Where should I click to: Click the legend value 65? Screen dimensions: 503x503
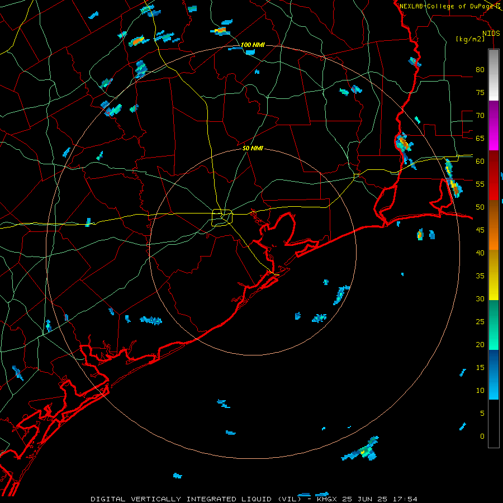(480, 138)
